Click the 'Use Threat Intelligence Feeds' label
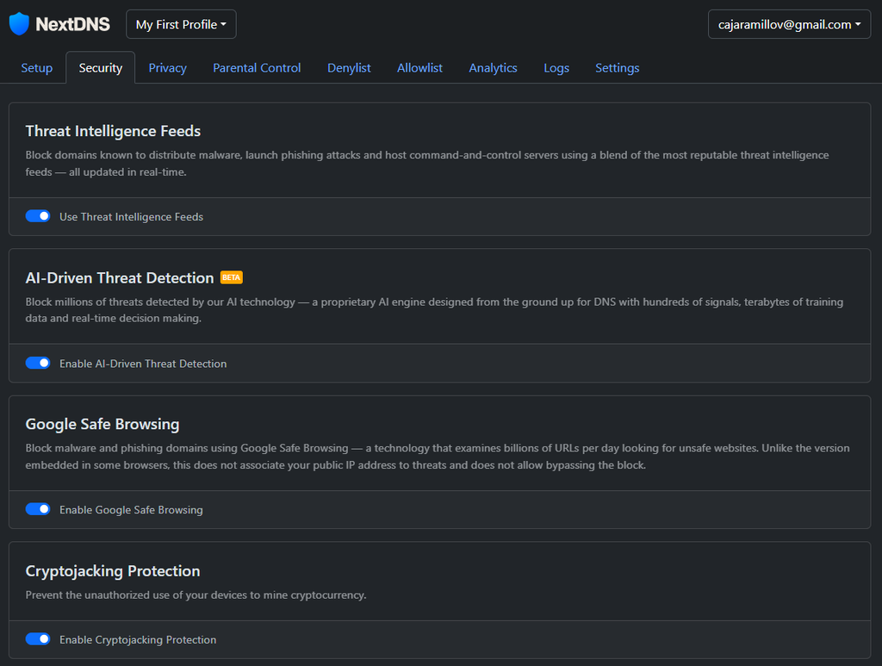882x666 pixels. (132, 216)
